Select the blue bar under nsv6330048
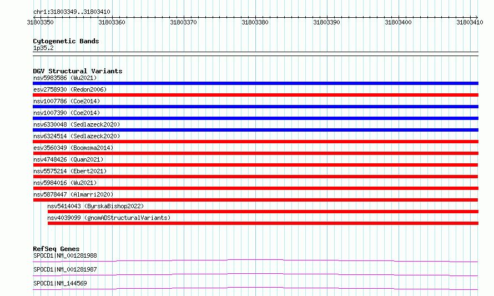This screenshot has width=494, height=296. pyautogui.click(x=255, y=130)
